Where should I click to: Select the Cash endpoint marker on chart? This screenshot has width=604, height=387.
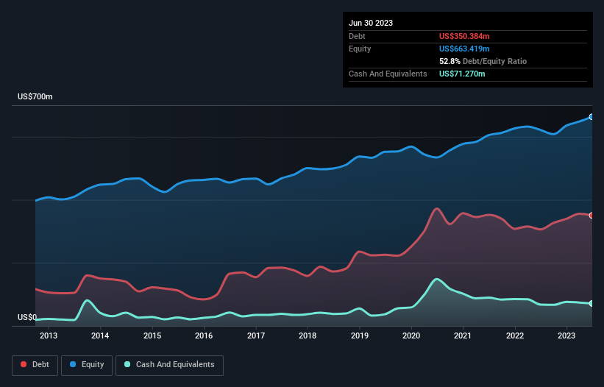[x=591, y=303]
